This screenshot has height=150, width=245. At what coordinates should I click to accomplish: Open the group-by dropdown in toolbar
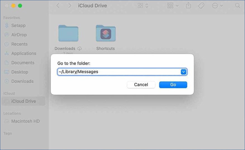pos(173,6)
